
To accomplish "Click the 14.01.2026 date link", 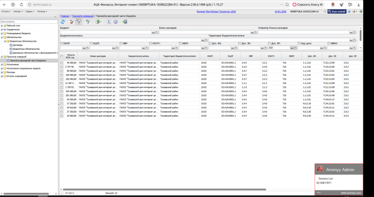I will 280,12.
